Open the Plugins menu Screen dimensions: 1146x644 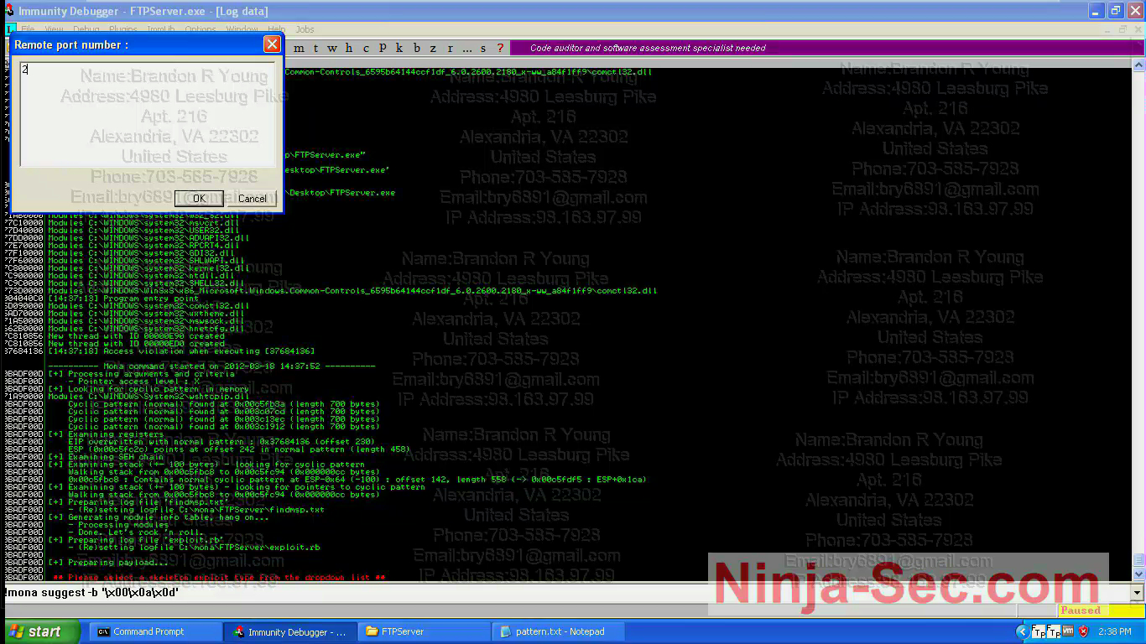122,29
